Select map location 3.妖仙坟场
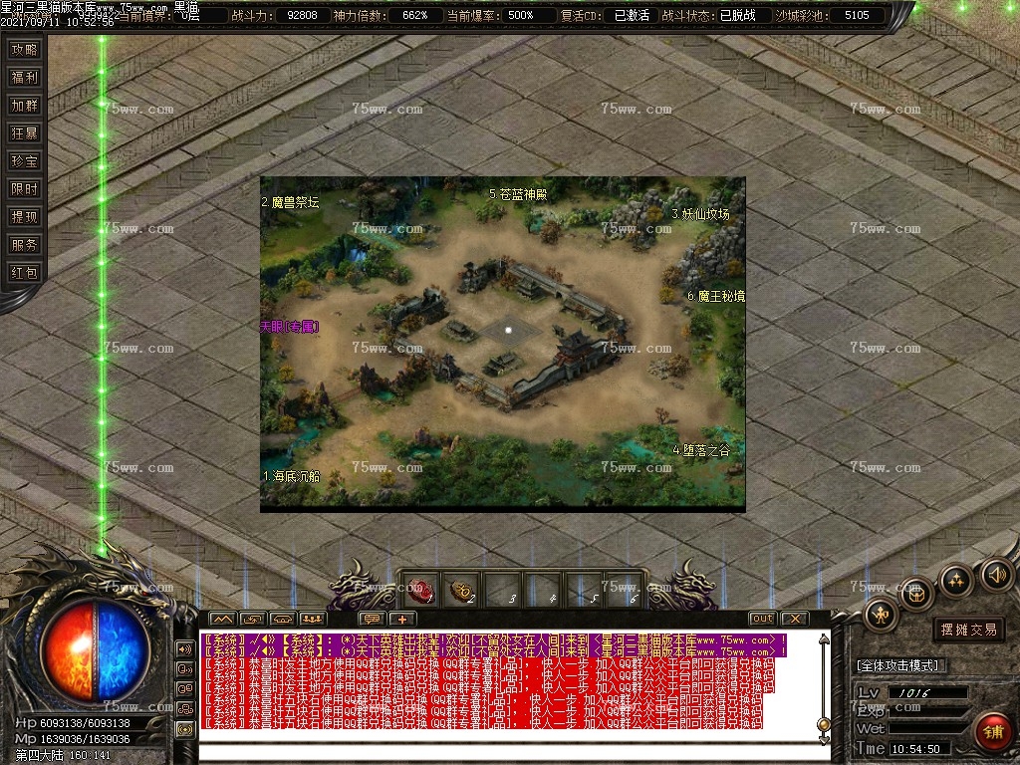This screenshot has height=765, width=1020. coord(700,214)
